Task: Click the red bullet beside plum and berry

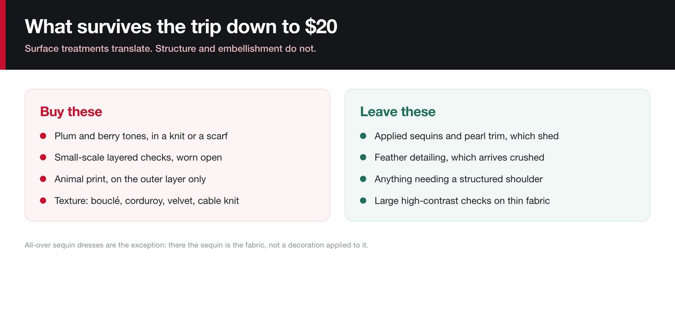Action: [43, 136]
